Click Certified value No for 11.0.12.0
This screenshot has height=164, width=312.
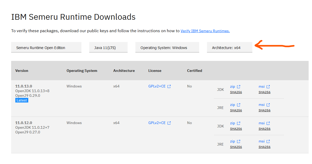[x=190, y=123]
